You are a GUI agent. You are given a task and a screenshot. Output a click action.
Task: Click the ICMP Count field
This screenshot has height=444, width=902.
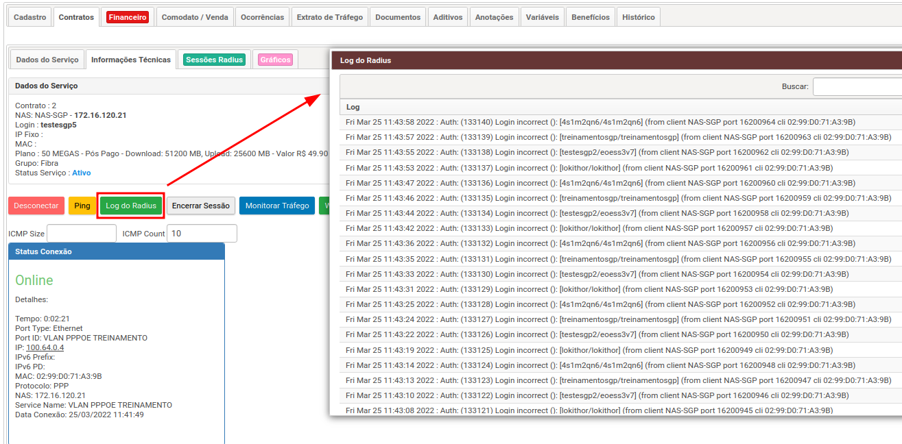(202, 234)
